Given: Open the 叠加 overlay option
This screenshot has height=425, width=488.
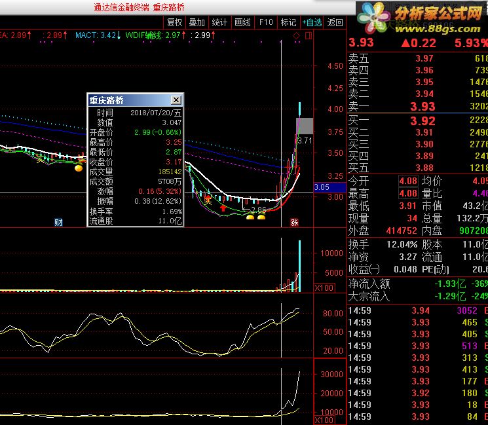Looking at the screenshot, I should tap(197, 22).
